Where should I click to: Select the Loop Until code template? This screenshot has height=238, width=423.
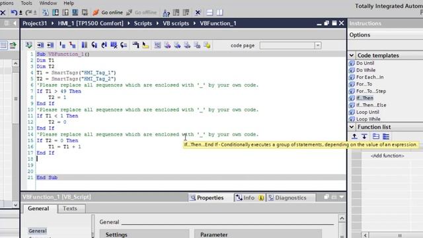(x=367, y=112)
